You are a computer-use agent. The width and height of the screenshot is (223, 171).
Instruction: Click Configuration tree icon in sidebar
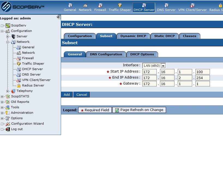coord(8,31)
